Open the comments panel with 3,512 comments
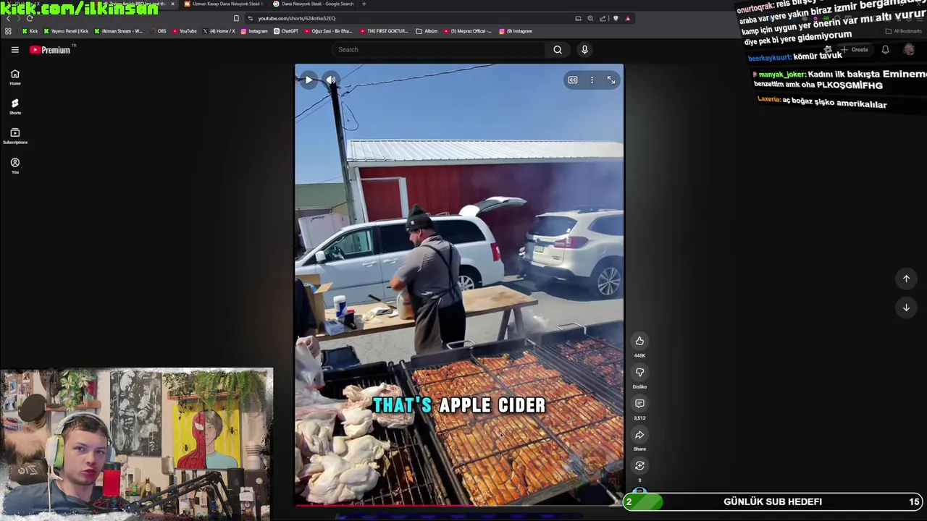 [x=639, y=403]
